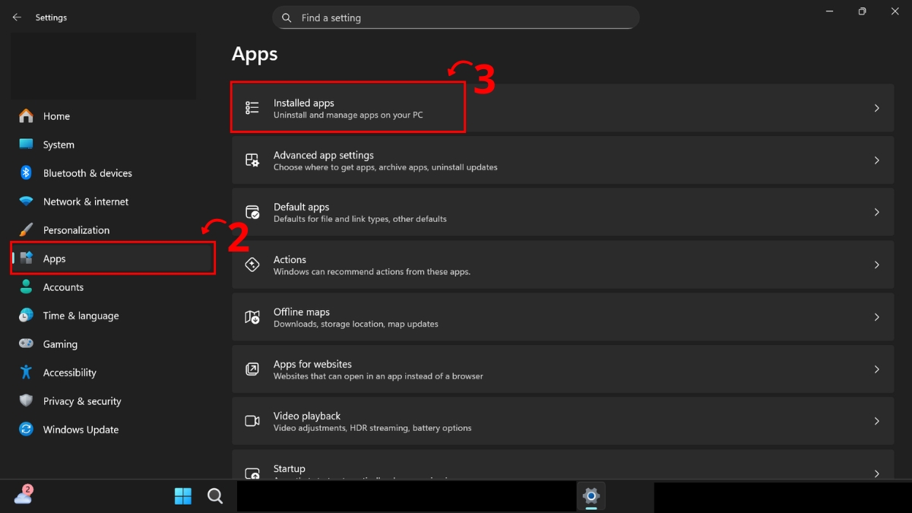Select Personalization in the sidebar
Image resolution: width=912 pixels, height=513 pixels.
[x=77, y=230]
